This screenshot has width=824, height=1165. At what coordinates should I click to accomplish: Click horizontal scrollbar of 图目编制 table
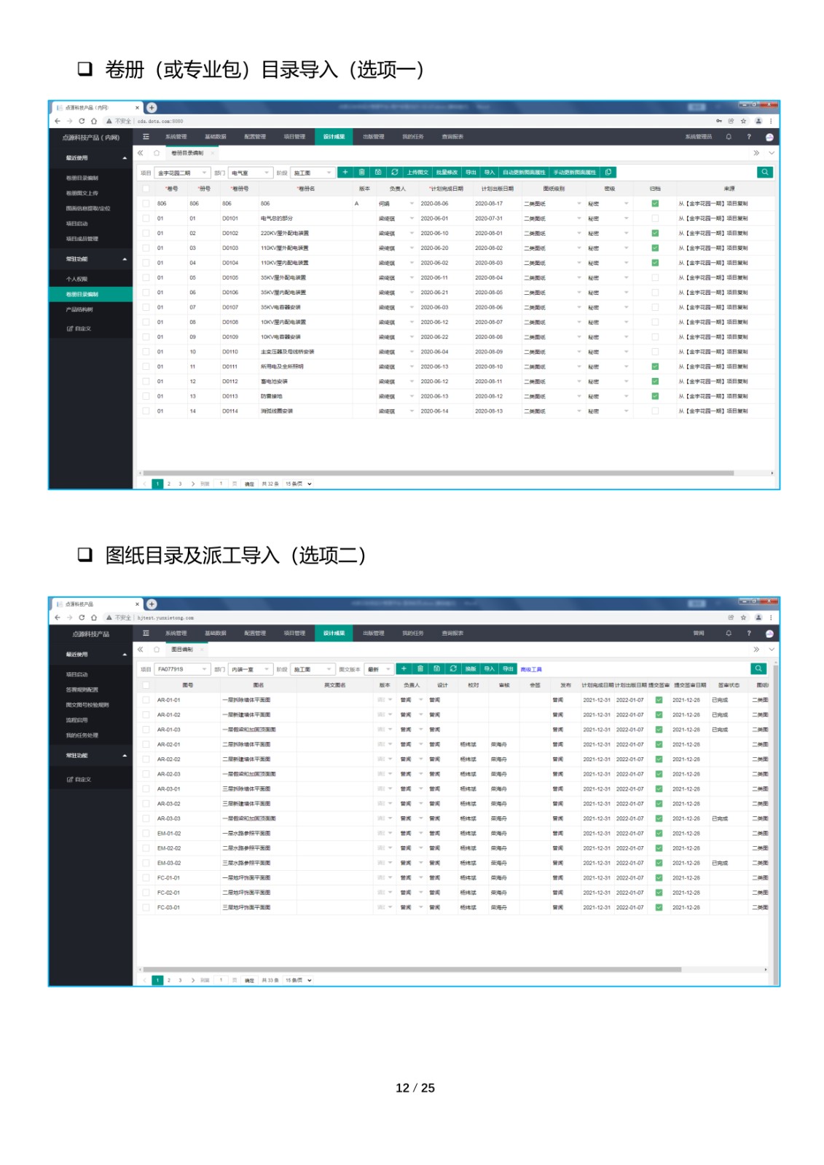(x=412, y=970)
